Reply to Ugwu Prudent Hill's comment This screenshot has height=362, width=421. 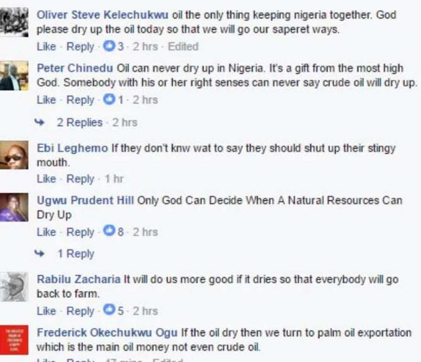click(x=80, y=232)
